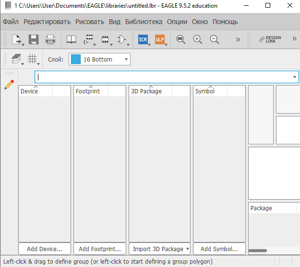Click the blue Bottom layer color swatch
Viewport: 300px width, 267px height.
(x=75, y=59)
